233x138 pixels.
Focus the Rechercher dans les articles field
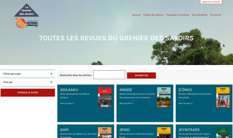[x=109, y=75]
